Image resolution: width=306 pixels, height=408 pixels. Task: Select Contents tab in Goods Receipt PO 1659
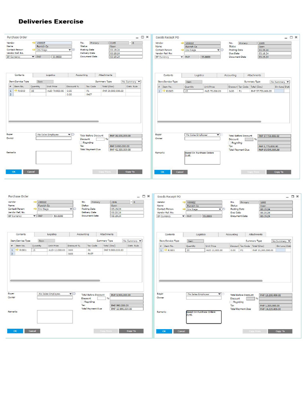[169, 75]
